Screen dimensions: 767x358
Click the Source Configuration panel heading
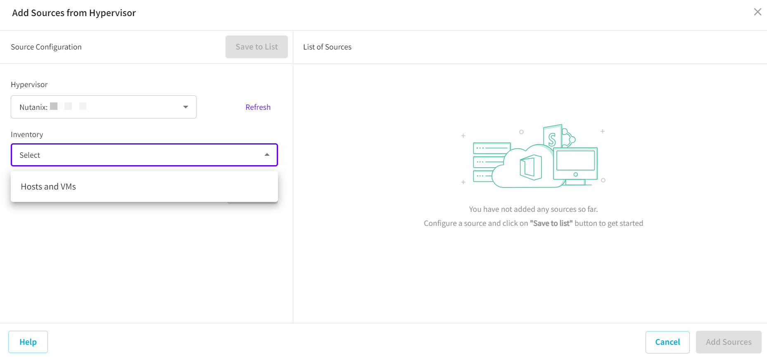tap(46, 47)
